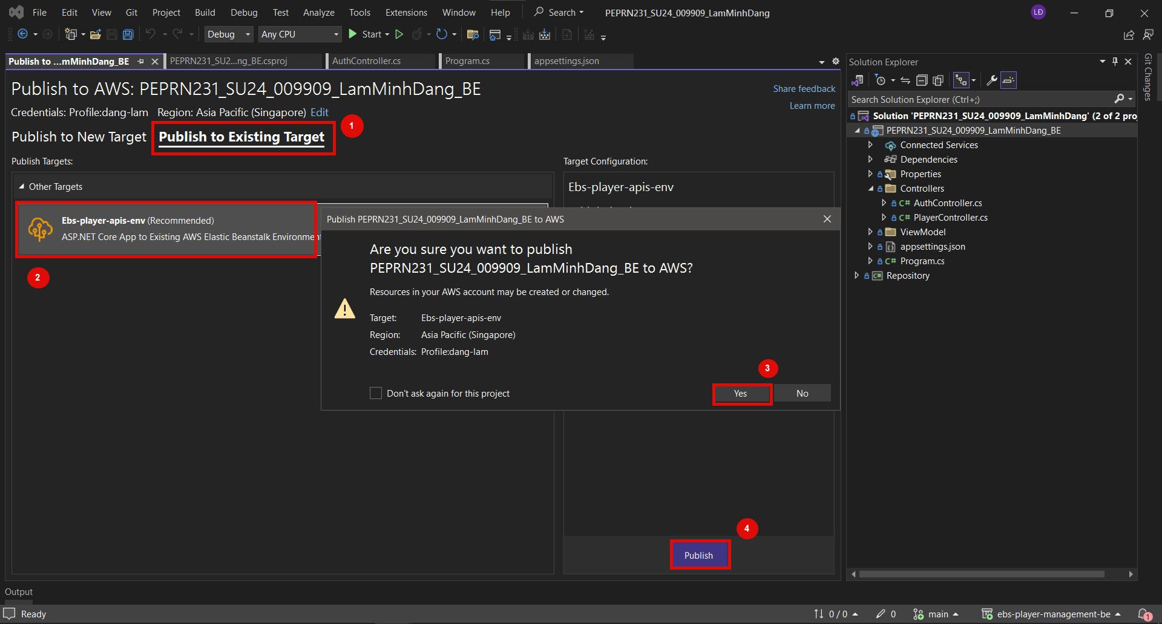This screenshot has height=624, width=1162.
Task: Open the Start button dropdown arrow
Action: [387, 34]
